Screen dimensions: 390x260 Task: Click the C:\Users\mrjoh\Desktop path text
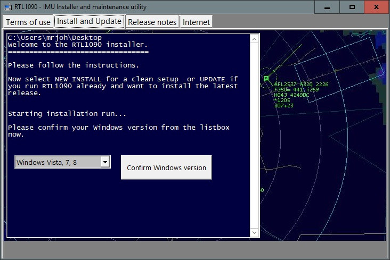55,38
